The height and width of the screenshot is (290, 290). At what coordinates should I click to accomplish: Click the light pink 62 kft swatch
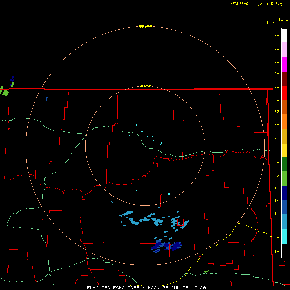click(285, 49)
